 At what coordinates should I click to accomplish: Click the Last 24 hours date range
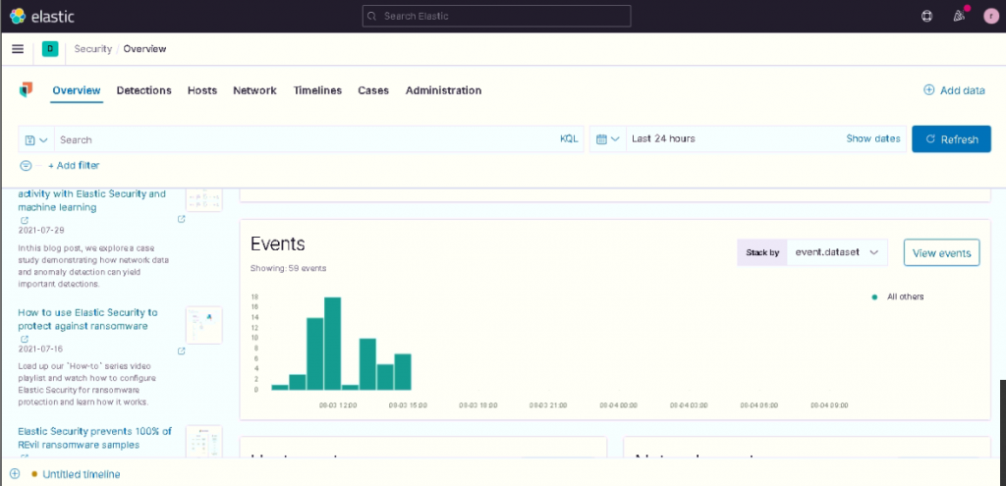coord(663,138)
